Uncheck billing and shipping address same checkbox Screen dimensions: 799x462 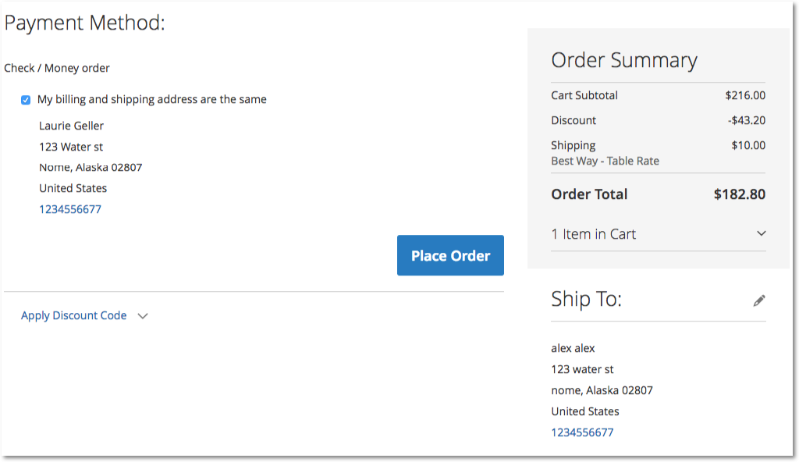pyautogui.click(x=26, y=100)
